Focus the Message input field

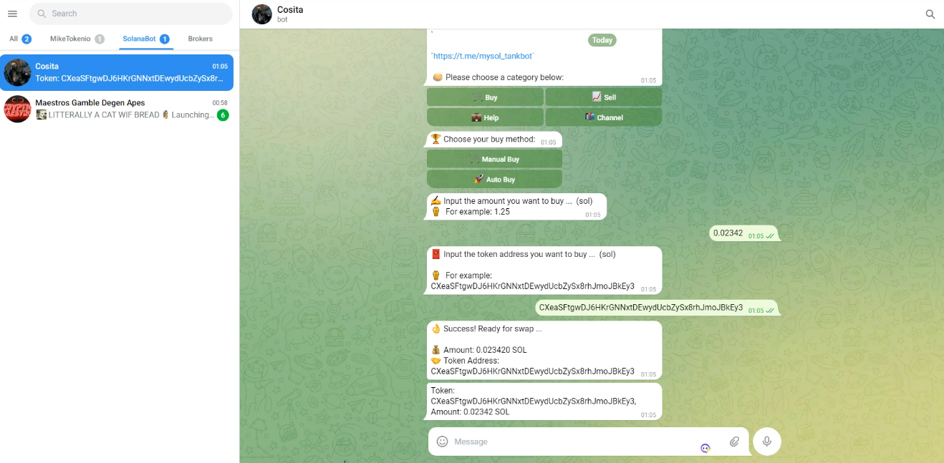[x=573, y=442]
